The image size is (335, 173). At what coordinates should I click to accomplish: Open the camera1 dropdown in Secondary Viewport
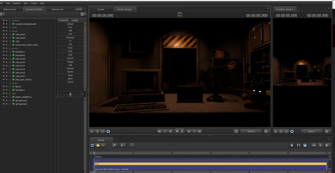coord(312,131)
